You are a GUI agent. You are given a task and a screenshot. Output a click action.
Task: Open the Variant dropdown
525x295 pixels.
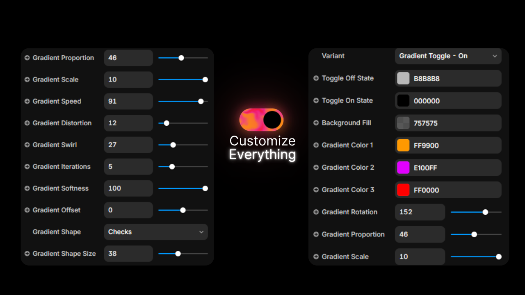pos(448,56)
